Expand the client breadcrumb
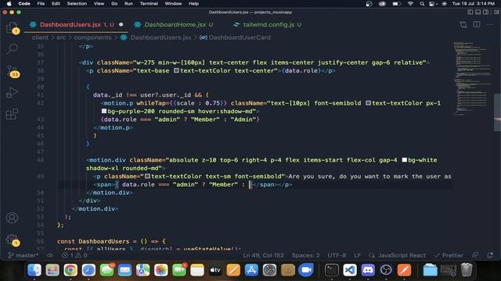Screen dimensions: 501x281 [x=40, y=37]
